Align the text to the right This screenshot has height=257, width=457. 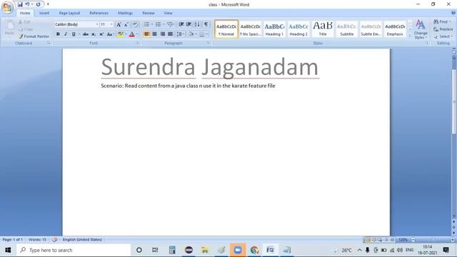coord(163,34)
